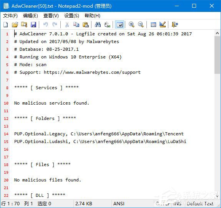Open the 文件(F) menu

pos(10,16)
